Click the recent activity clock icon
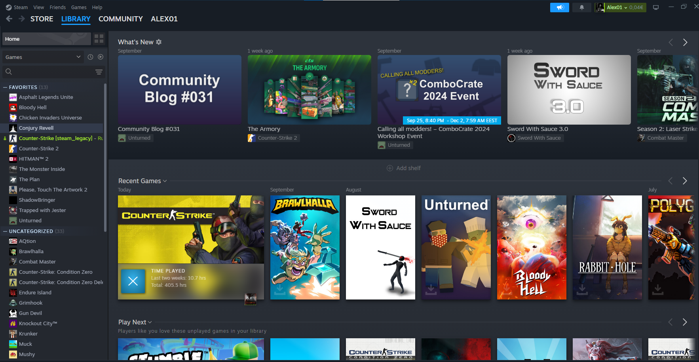The image size is (699, 362). [x=90, y=57]
